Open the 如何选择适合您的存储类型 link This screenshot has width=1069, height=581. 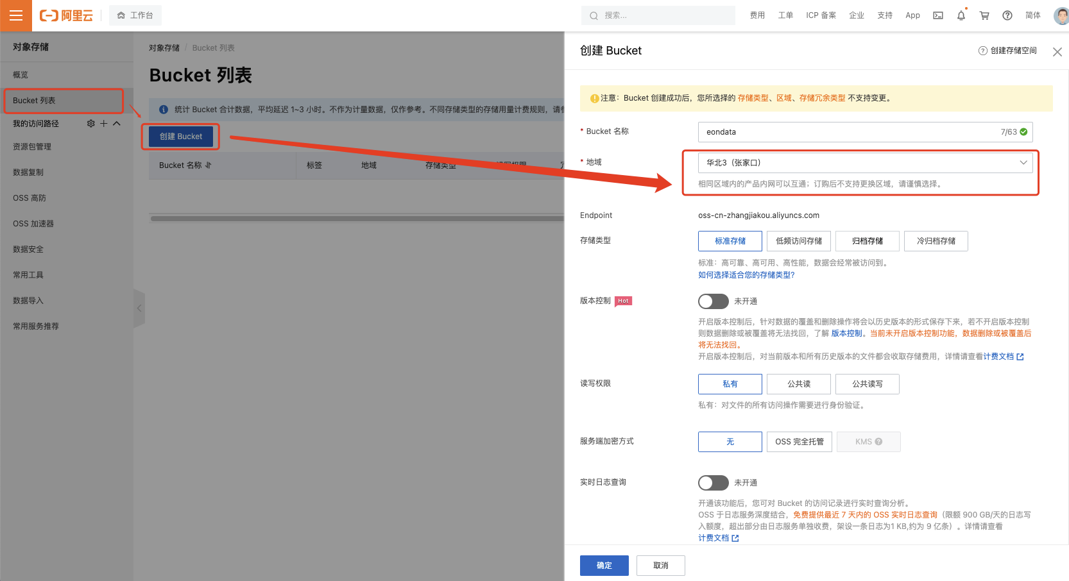(746, 274)
